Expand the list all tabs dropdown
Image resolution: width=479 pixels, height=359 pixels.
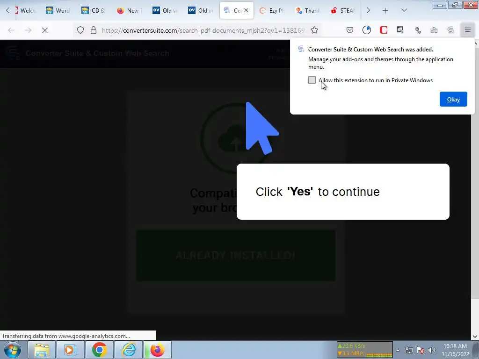coord(404,10)
